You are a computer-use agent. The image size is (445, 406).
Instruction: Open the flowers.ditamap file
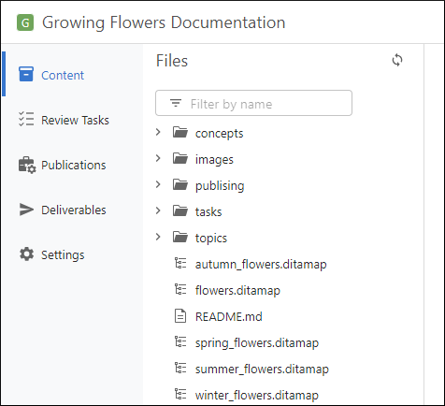[237, 290]
